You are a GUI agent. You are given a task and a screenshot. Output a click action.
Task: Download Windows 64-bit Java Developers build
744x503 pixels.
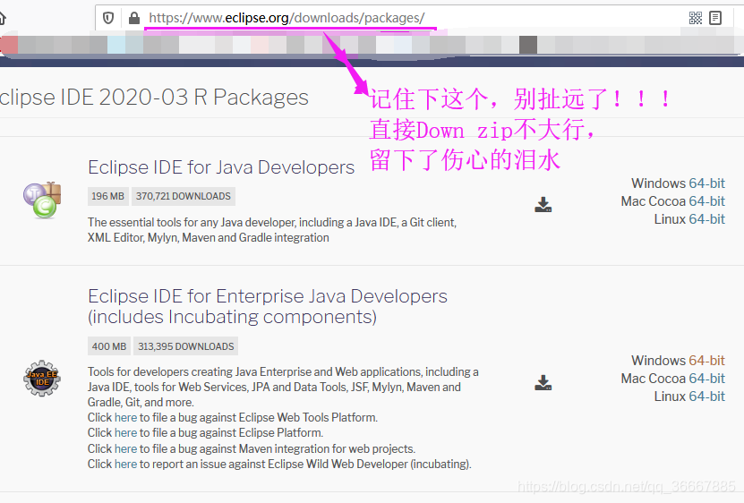(x=706, y=183)
